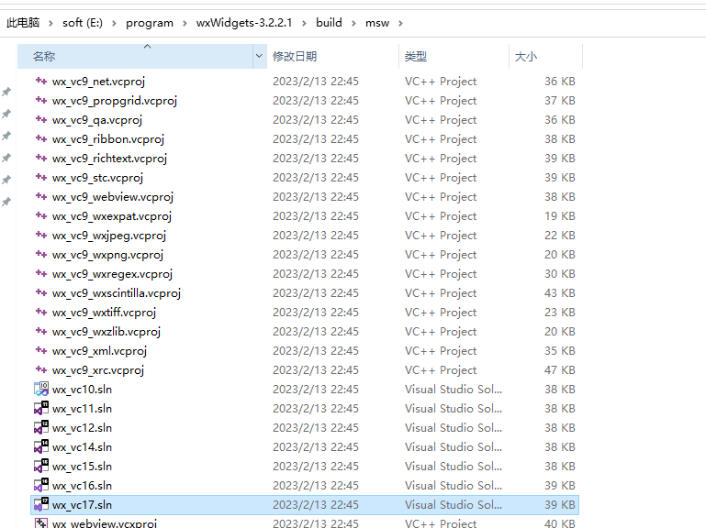706x528 pixels.
Task: Expand the chevron after 此电脑 in breadcrumb
Action: 50,23
